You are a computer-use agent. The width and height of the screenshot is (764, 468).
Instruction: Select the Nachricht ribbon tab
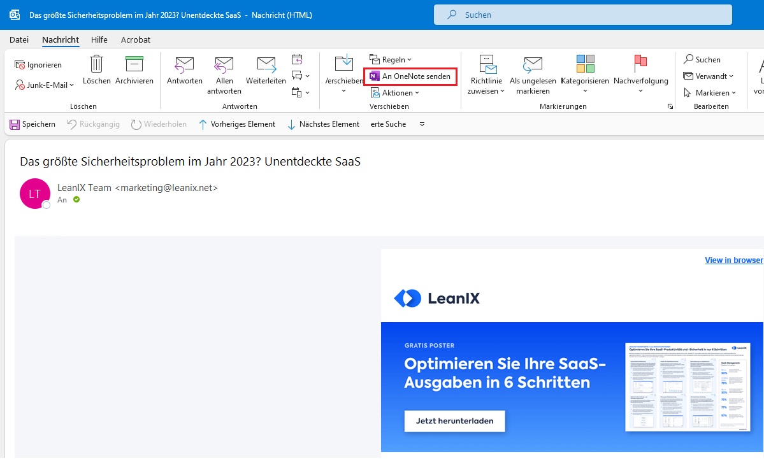click(61, 40)
